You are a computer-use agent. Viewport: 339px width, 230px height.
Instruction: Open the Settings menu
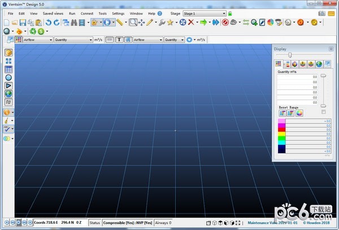click(x=118, y=14)
